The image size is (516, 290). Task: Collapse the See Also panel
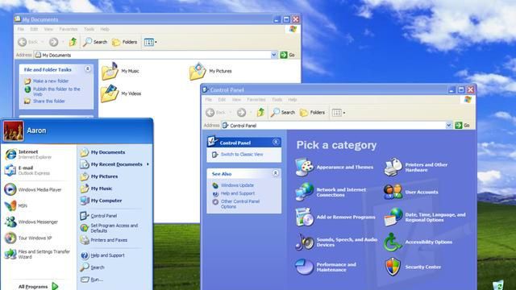(x=276, y=173)
